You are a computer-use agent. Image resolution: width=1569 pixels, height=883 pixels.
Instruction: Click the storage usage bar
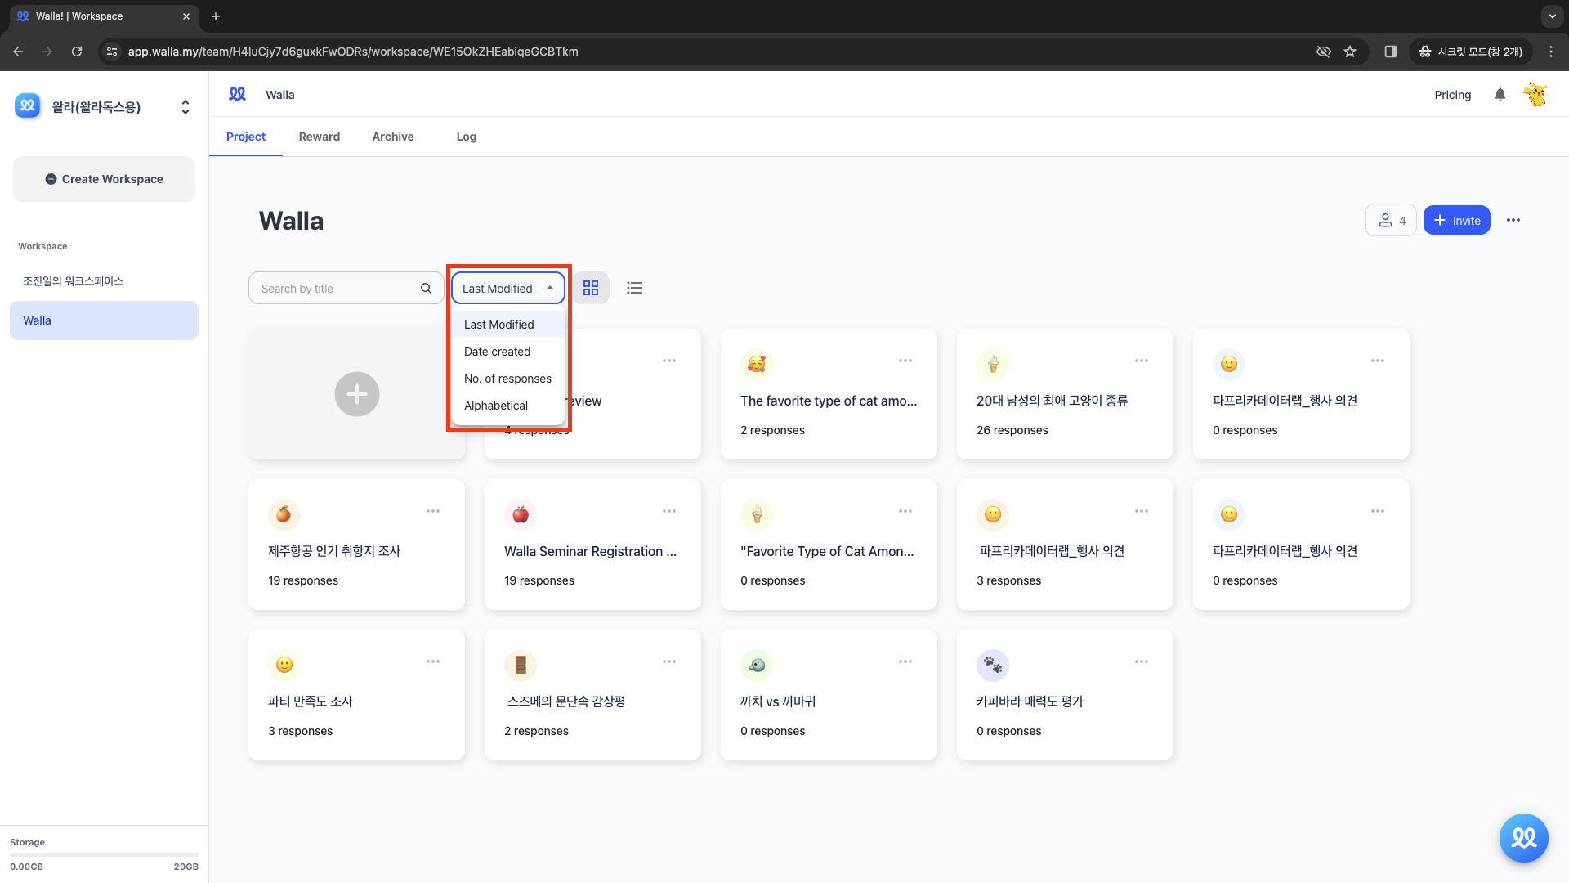point(104,854)
